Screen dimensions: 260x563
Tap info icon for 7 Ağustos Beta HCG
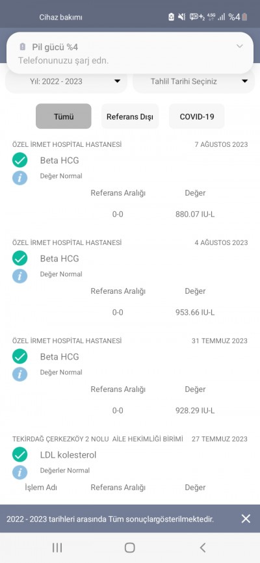(19, 177)
